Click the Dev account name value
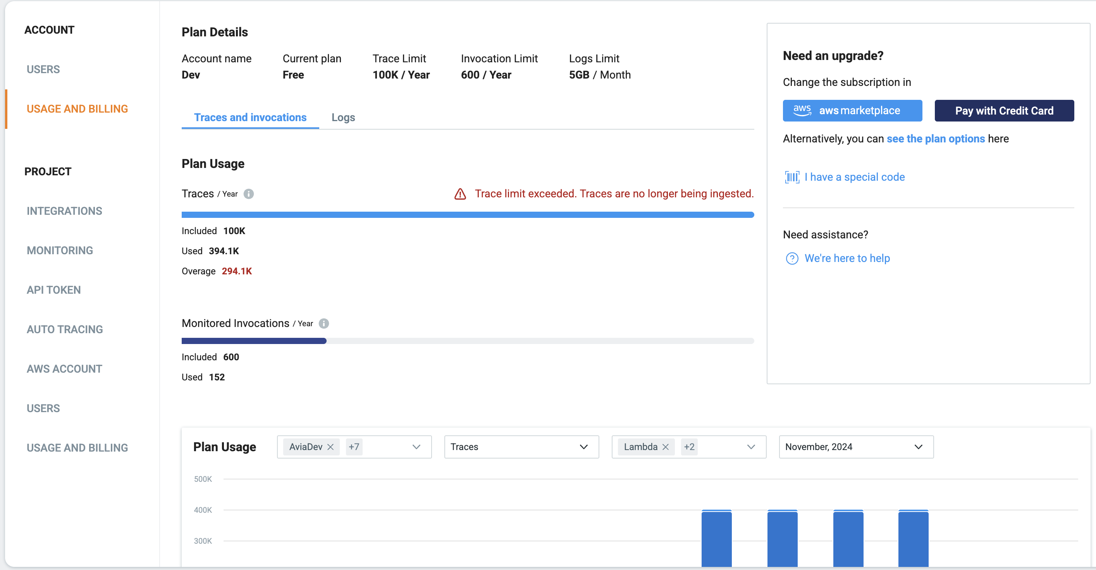The image size is (1096, 570). coord(191,75)
